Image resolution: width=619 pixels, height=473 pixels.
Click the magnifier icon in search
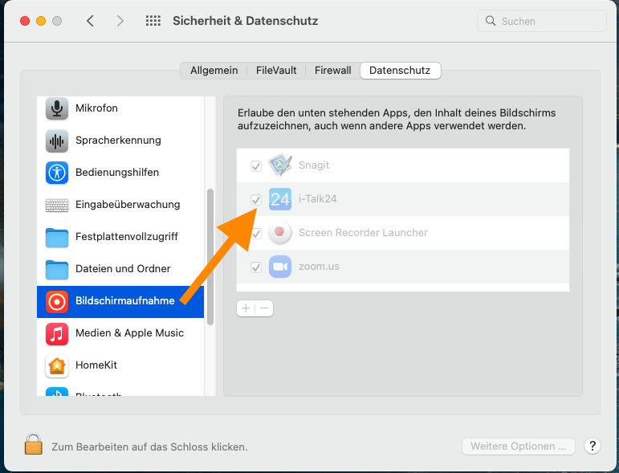click(491, 21)
